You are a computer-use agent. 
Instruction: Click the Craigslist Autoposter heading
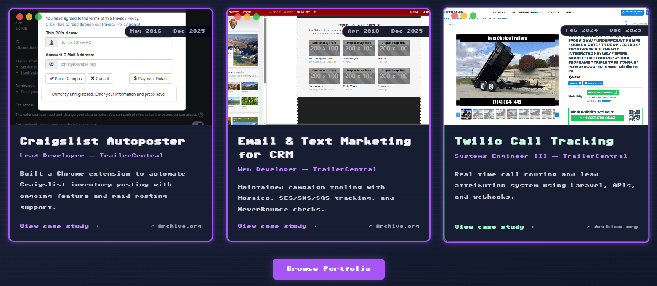pos(102,141)
